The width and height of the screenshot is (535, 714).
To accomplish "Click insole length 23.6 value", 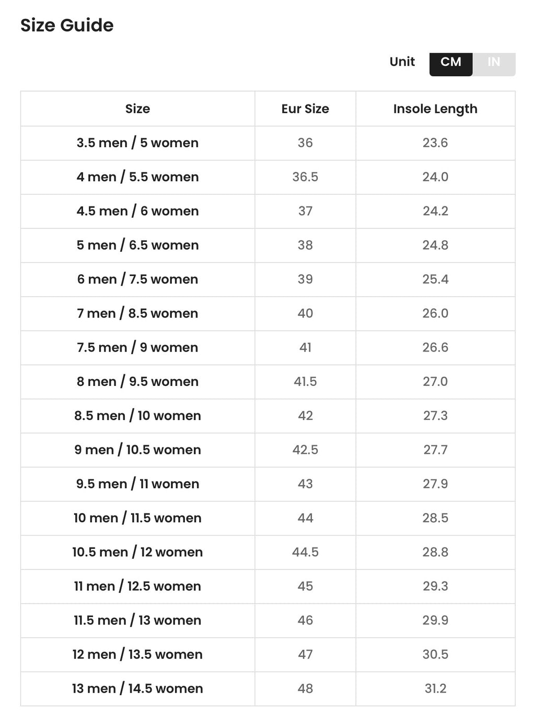I will (x=435, y=143).
